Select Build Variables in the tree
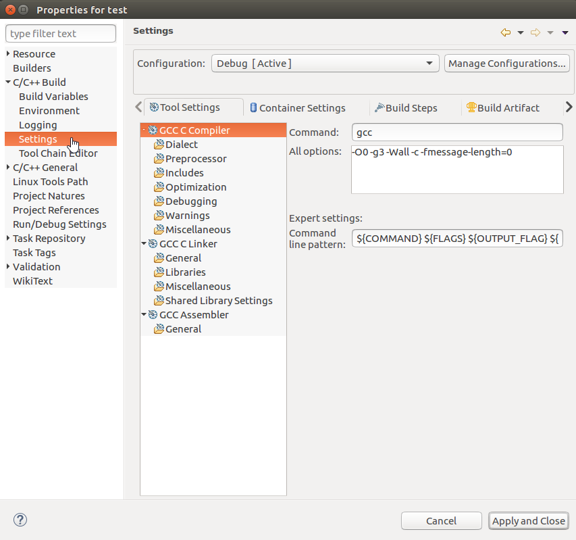Screen dimensions: 576x540 tap(53, 97)
